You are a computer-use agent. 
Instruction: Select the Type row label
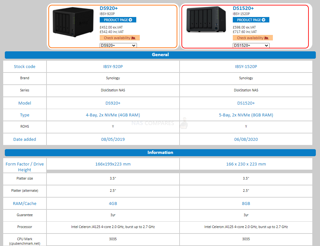pos(25,115)
